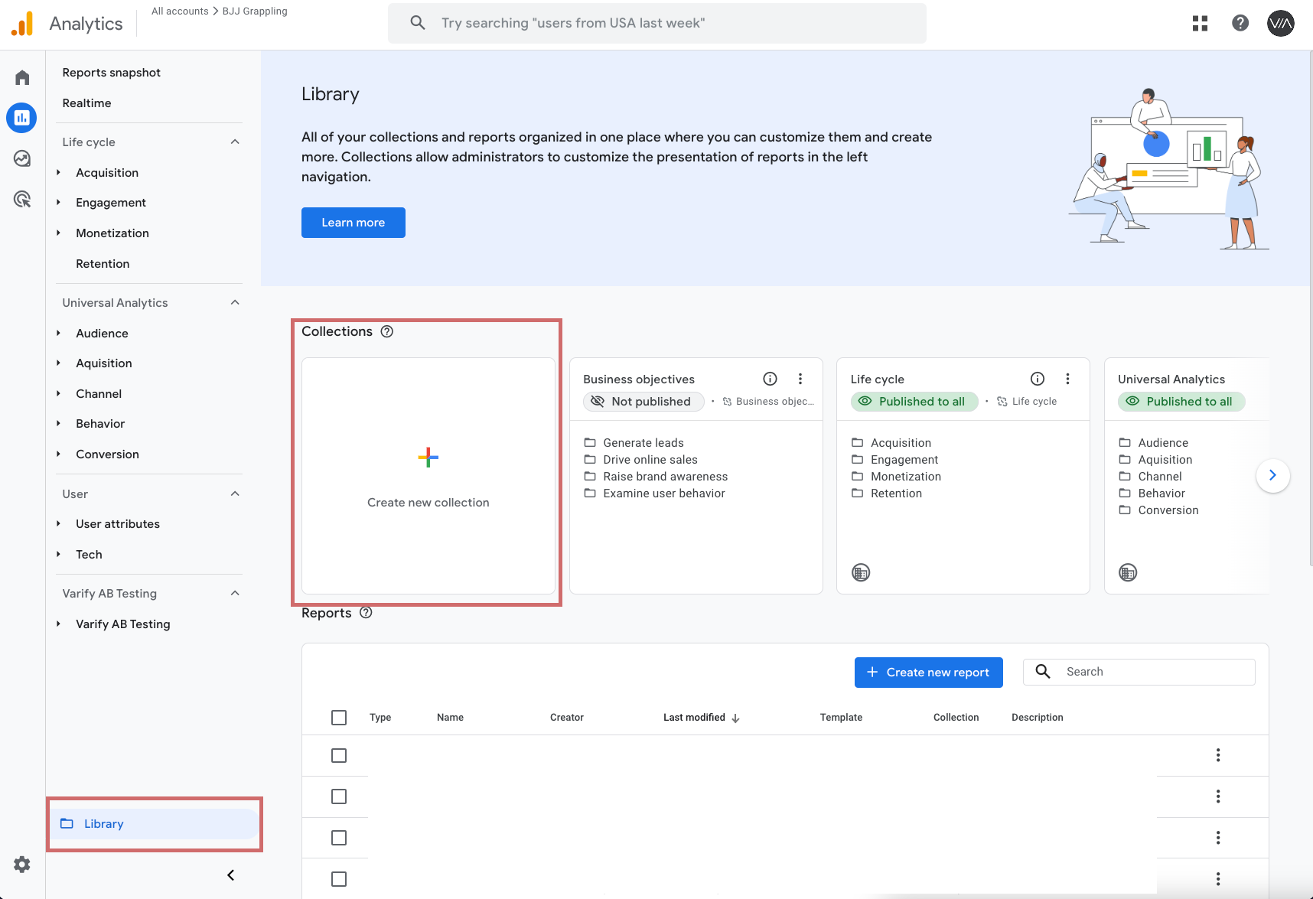Screen dimensions: 1313x899
Task: Collapse the Universal Analytics section
Action: click(x=235, y=302)
